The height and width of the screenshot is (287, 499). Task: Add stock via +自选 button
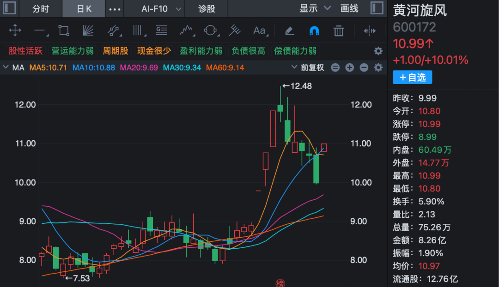tap(412, 77)
